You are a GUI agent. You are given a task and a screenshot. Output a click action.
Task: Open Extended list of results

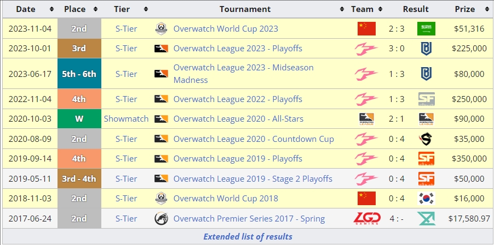pyautogui.click(x=248, y=236)
